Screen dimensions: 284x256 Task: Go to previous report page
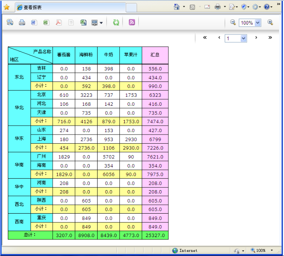(x=219, y=37)
